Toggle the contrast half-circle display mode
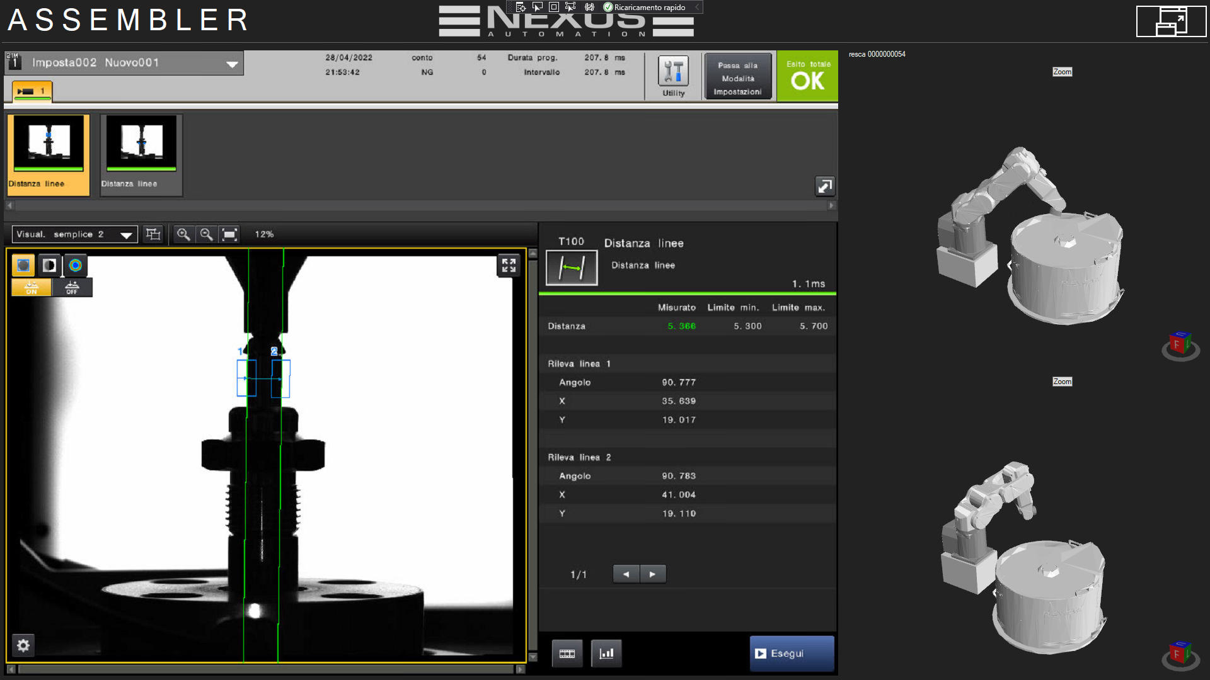The height and width of the screenshot is (680, 1210). [x=49, y=265]
